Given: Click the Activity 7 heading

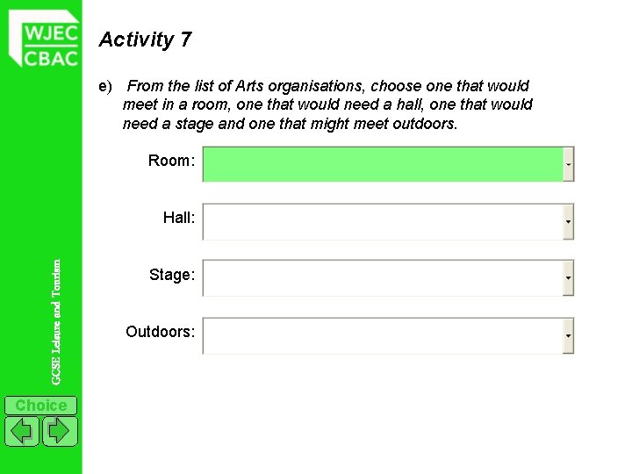Looking at the screenshot, I should tap(145, 39).
